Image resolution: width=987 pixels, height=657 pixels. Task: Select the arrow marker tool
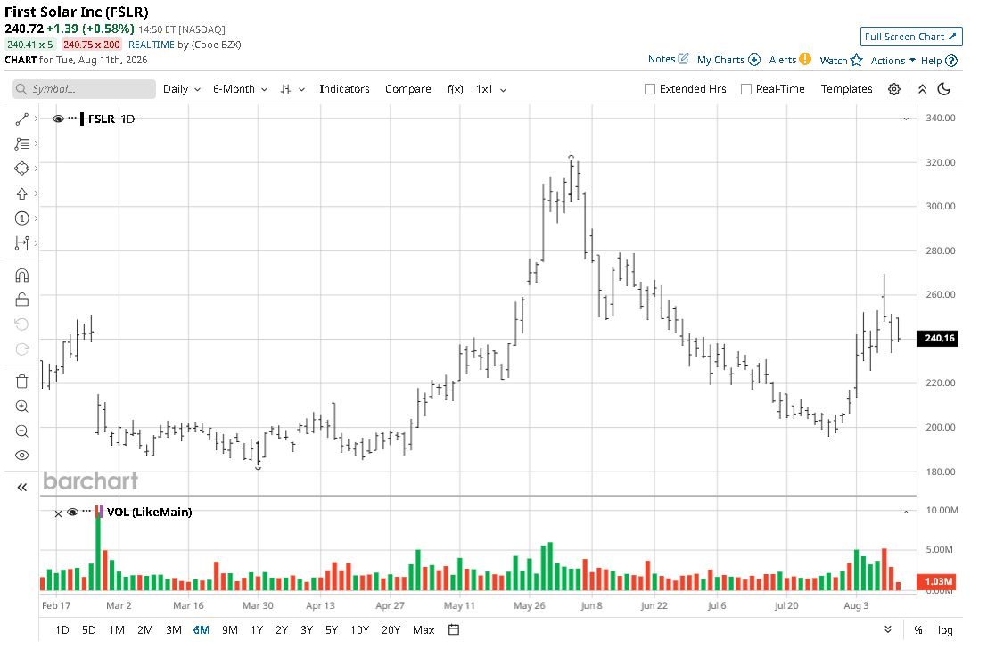[x=22, y=193]
